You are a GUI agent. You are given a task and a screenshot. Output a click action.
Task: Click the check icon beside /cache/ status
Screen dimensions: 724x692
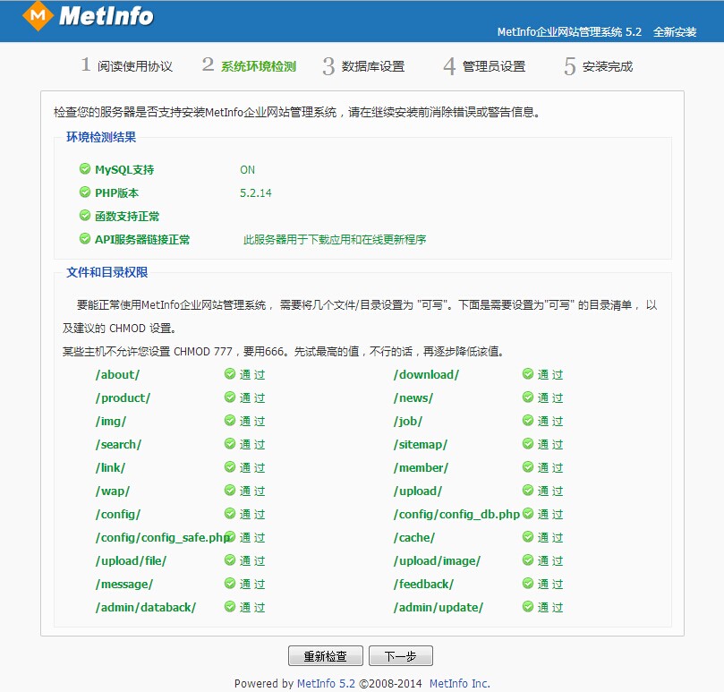tap(528, 537)
